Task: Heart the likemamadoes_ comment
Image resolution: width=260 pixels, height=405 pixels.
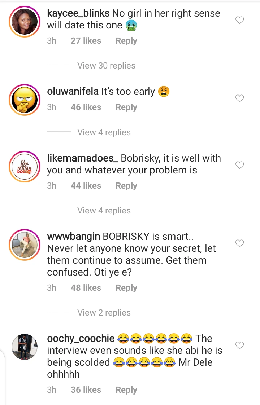Action: 240,165
